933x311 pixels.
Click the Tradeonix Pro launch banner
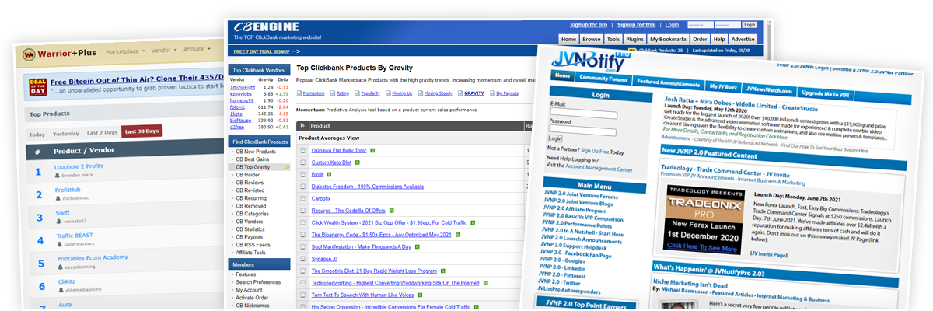[704, 222]
